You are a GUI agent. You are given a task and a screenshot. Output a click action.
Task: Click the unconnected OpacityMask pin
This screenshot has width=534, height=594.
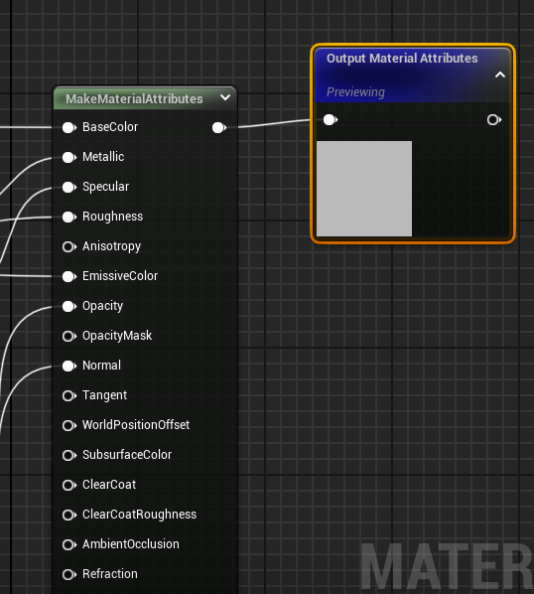tap(69, 336)
